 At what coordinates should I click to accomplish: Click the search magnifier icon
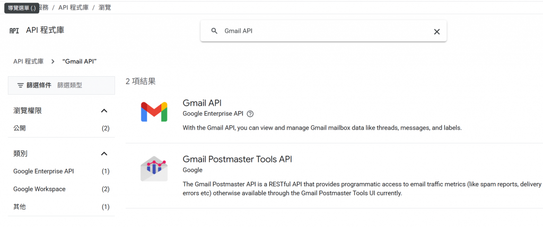click(x=215, y=31)
